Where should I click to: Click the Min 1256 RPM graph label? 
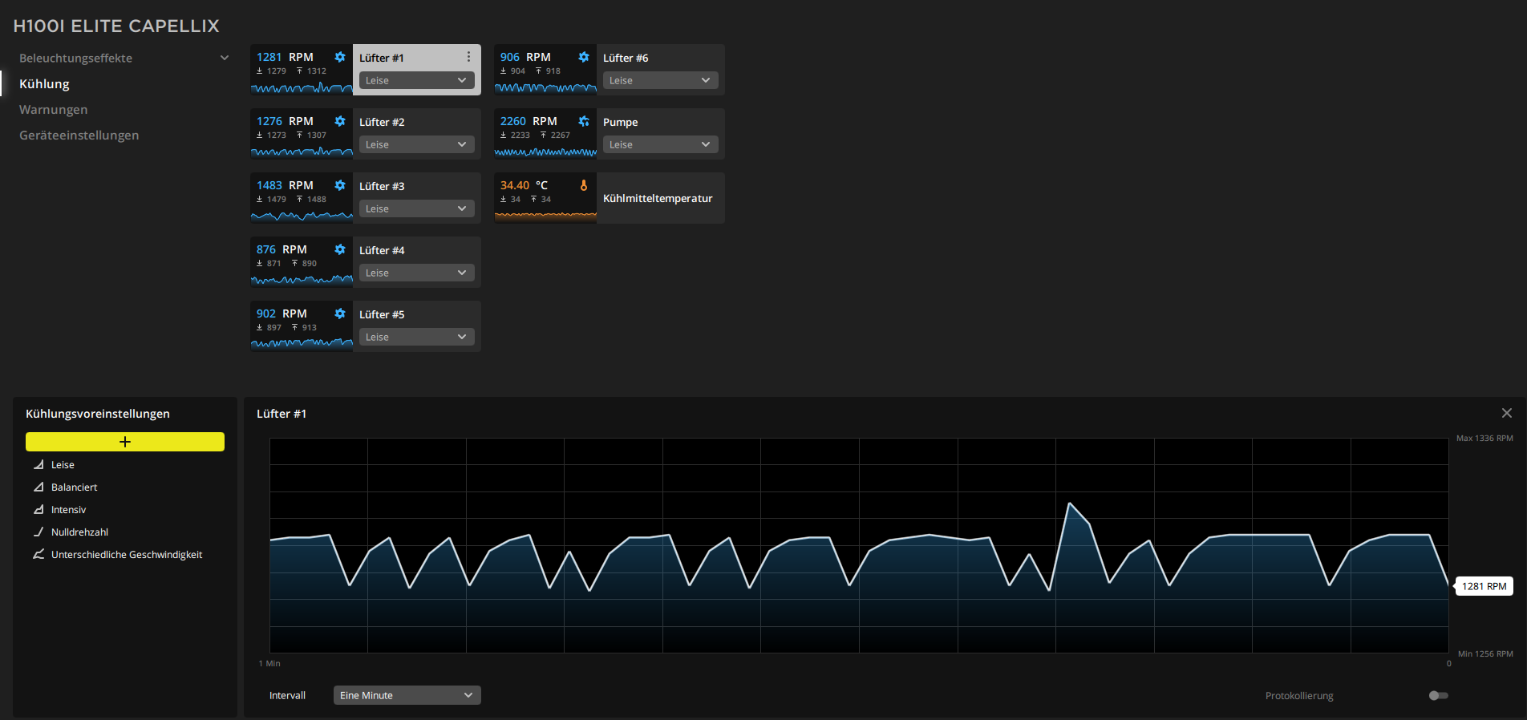coord(1485,653)
